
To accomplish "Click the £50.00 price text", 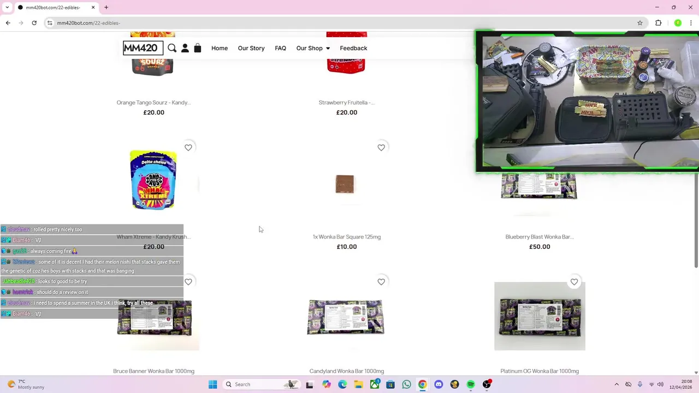I will (540, 247).
